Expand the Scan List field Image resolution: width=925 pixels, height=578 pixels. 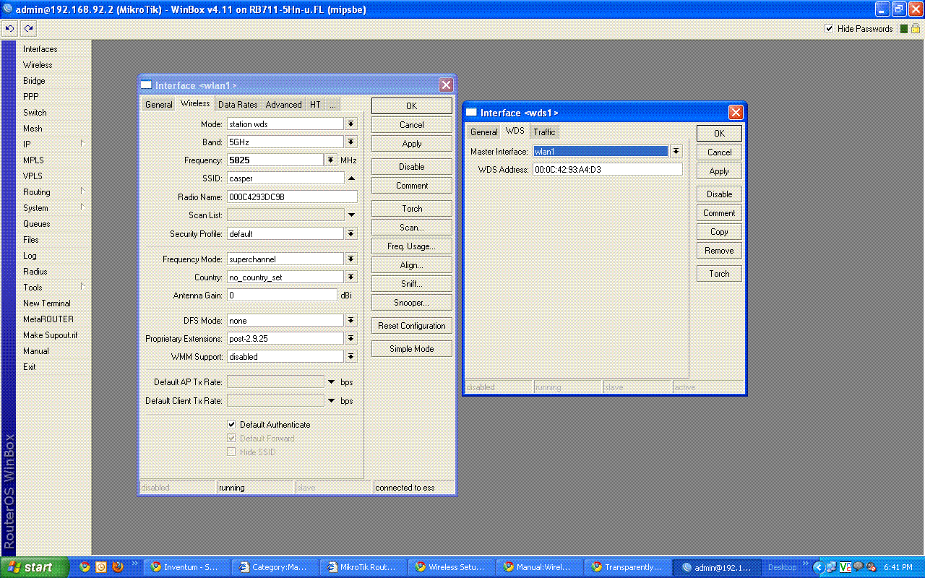(x=351, y=215)
